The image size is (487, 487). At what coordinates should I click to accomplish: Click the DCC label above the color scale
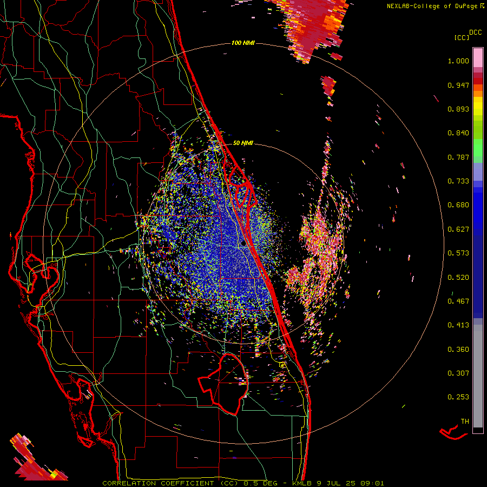(x=475, y=32)
